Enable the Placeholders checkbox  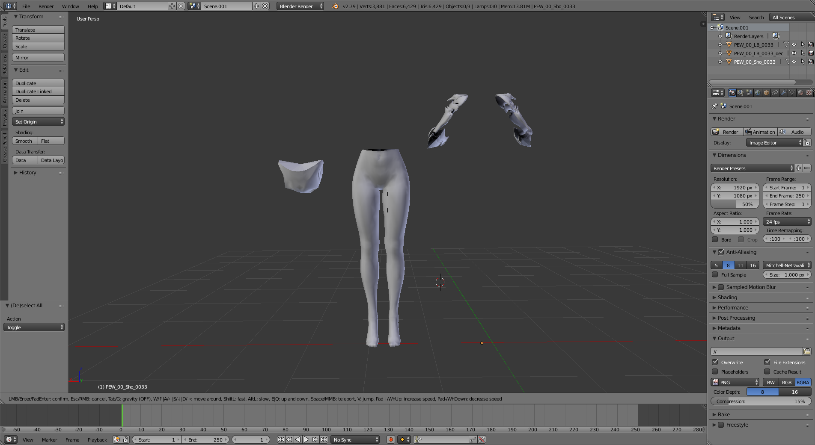715,371
